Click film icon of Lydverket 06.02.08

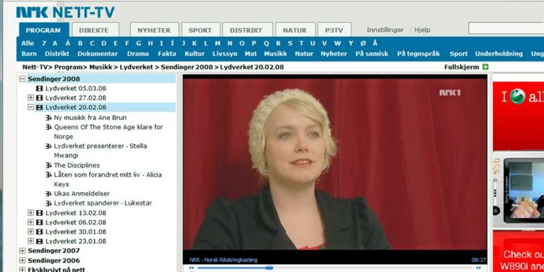coord(39,222)
